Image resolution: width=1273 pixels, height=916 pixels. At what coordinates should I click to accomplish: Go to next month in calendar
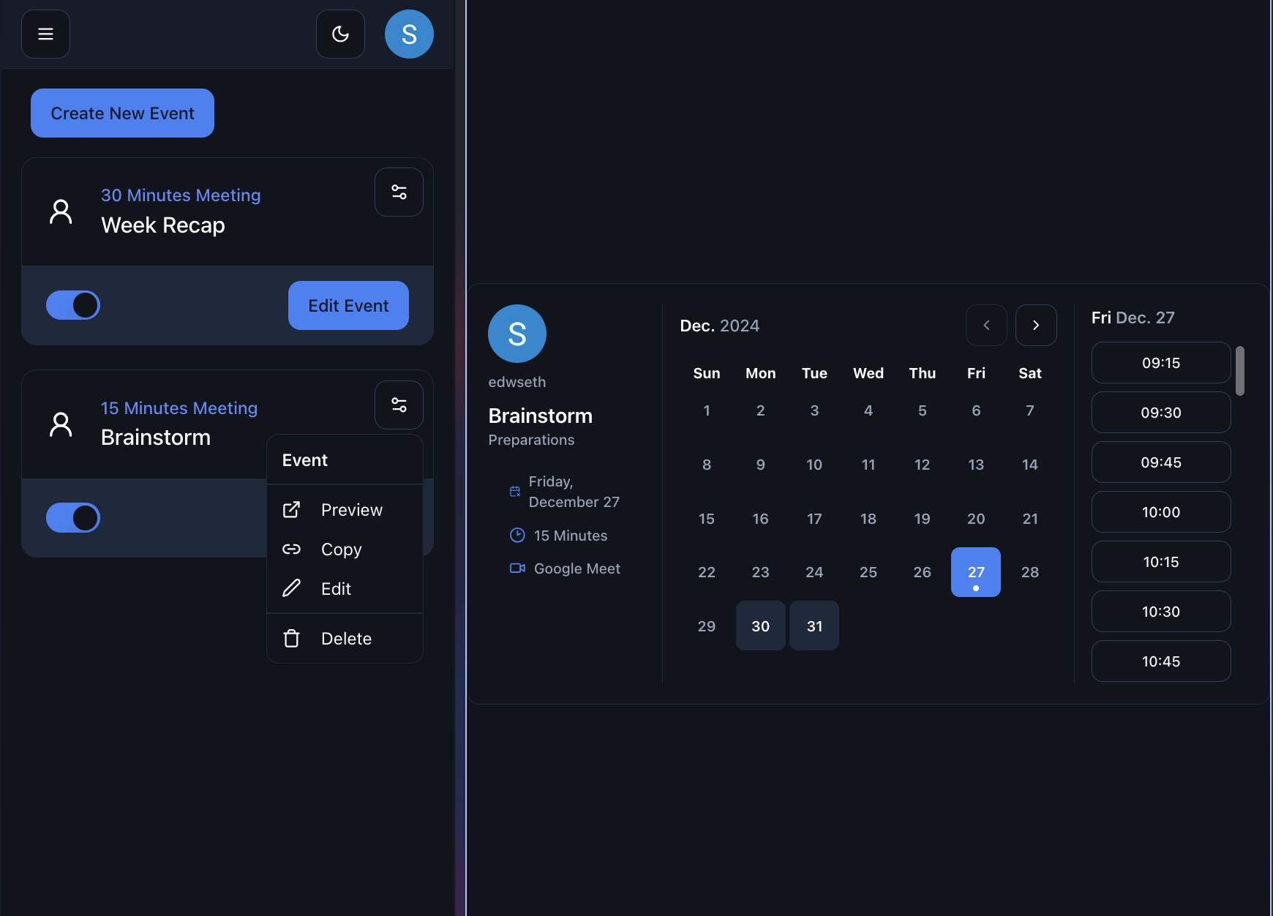(x=1036, y=326)
